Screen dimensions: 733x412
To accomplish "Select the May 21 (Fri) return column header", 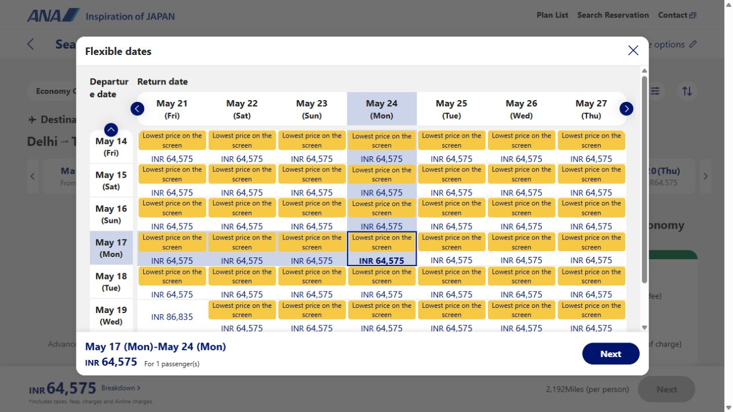I will 172,109.
